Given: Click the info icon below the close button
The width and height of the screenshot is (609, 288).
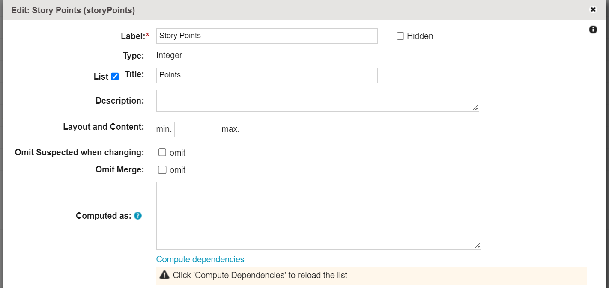Looking at the screenshot, I should (593, 30).
